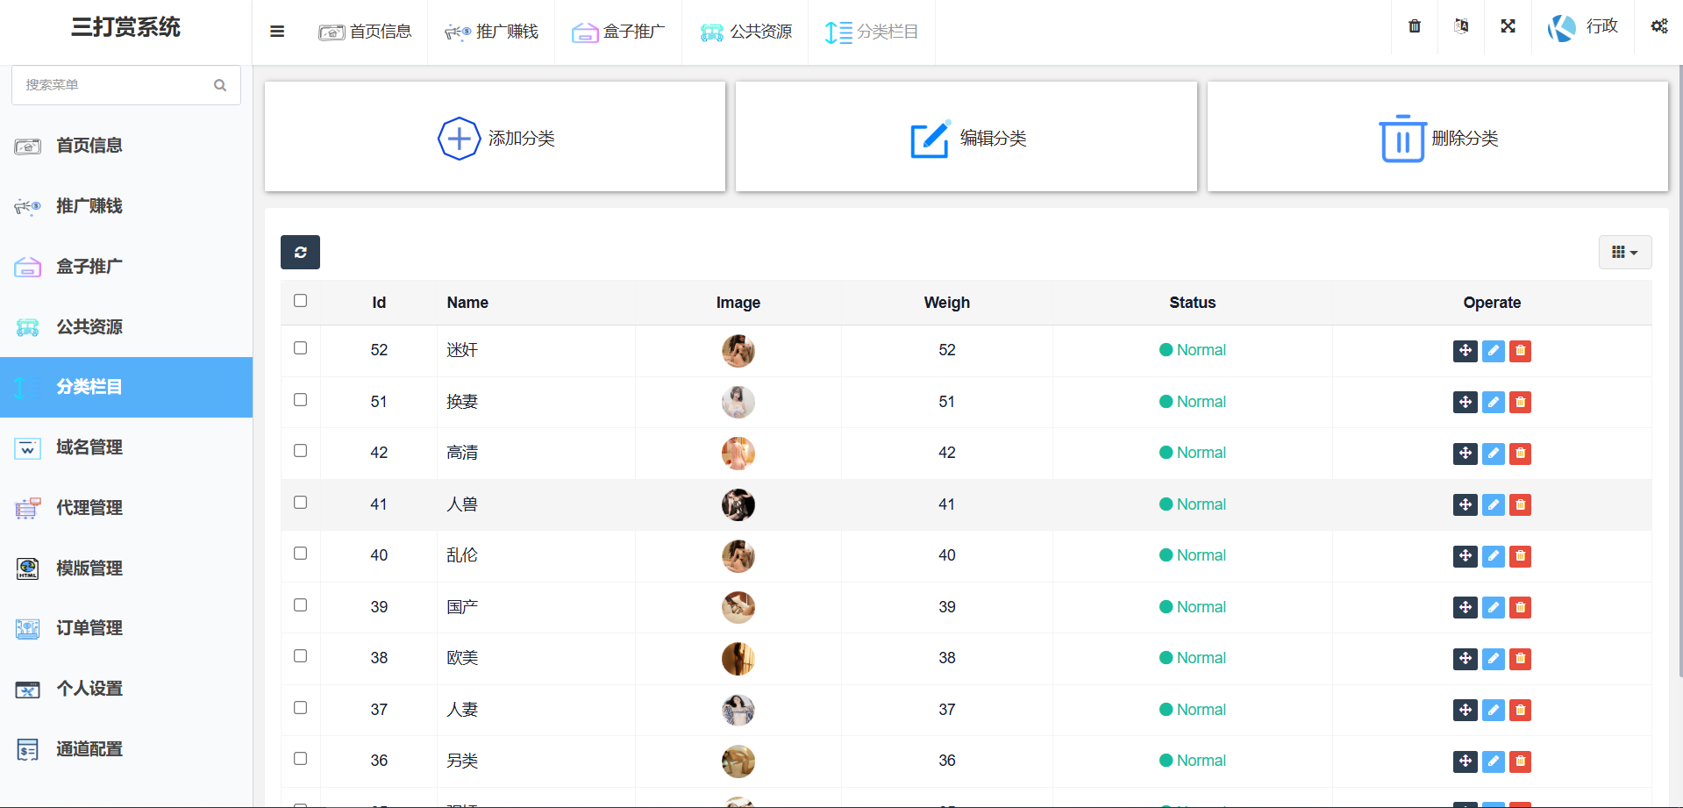Open 域名管理 in the sidebar
The width and height of the screenshot is (1683, 808).
point(89,447)
